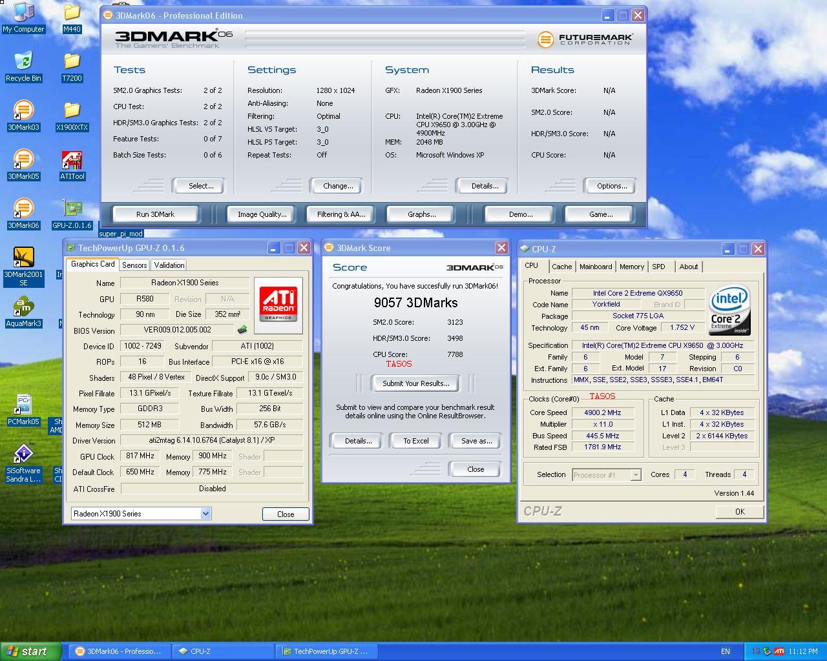
Task: Click the 9057 3DMarks score text
Action: 415,303
